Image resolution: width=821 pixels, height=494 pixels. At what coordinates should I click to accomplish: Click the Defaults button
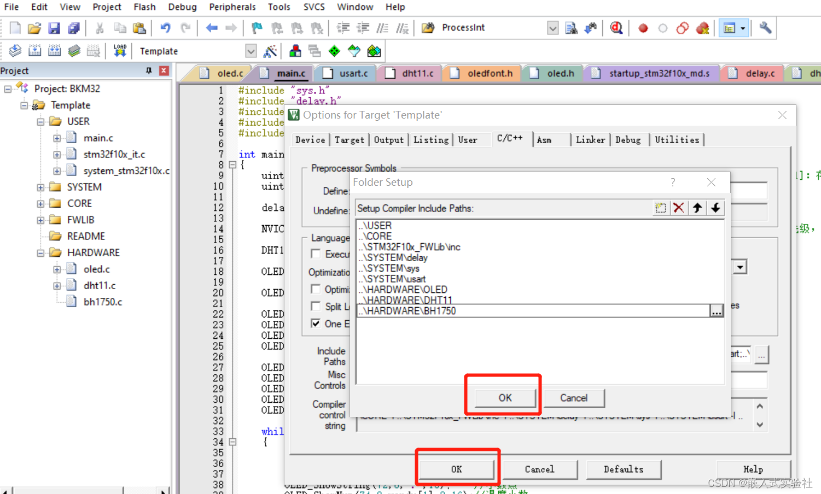coord(624,469)
